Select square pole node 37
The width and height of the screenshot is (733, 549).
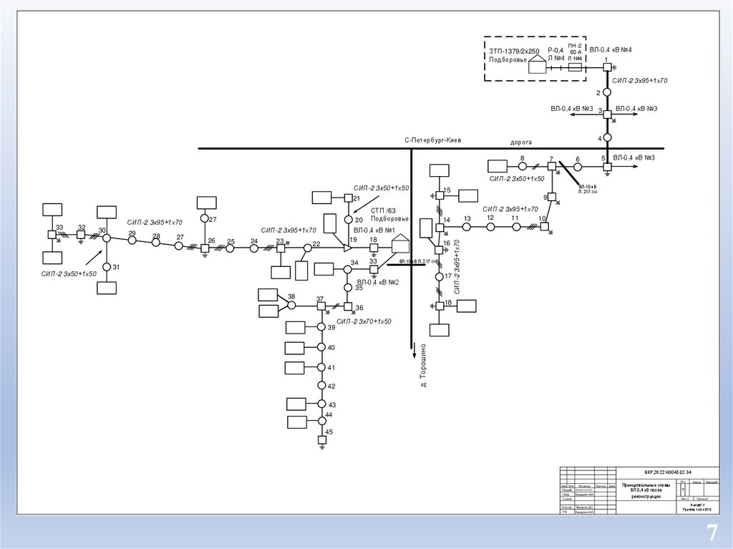[x=321, y=306]
